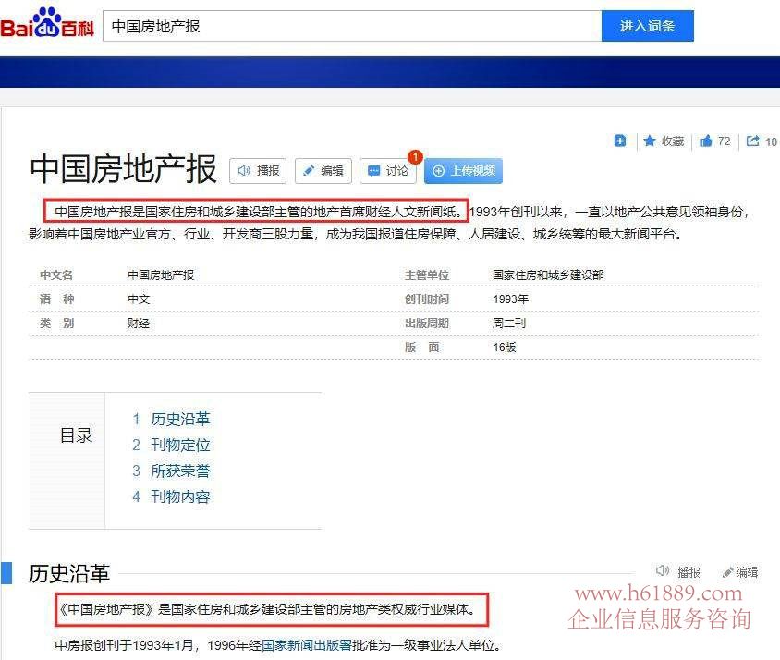
Task: Go to 刊物内容 contents entry
Action: (180, 496)
